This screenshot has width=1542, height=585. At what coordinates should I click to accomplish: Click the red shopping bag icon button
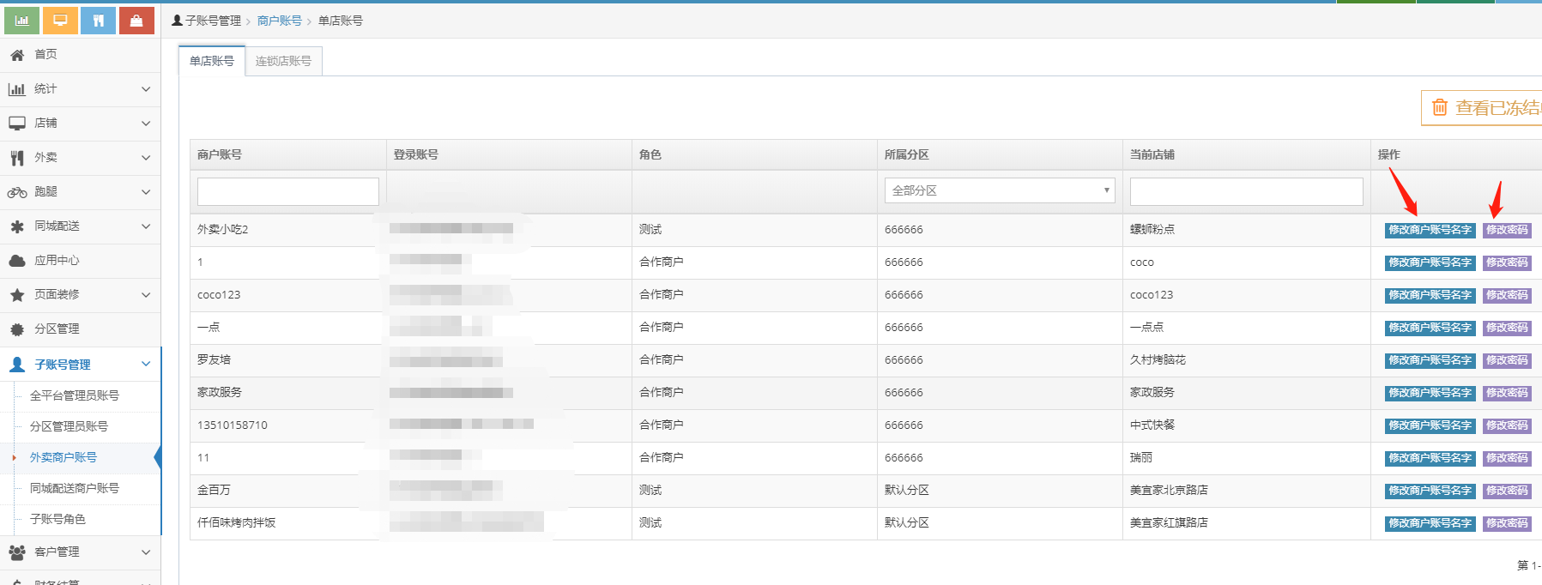point(136,21)
